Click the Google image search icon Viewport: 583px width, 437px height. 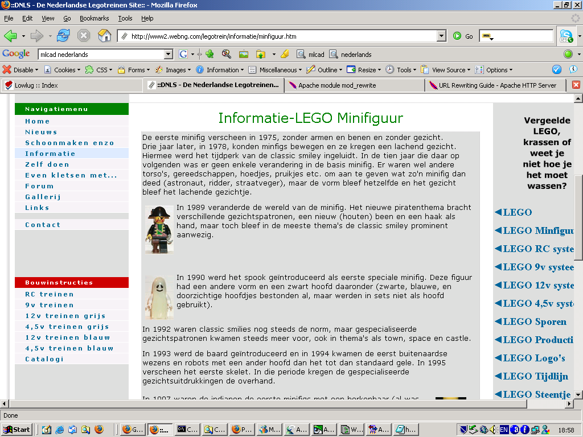pos(244,54)
